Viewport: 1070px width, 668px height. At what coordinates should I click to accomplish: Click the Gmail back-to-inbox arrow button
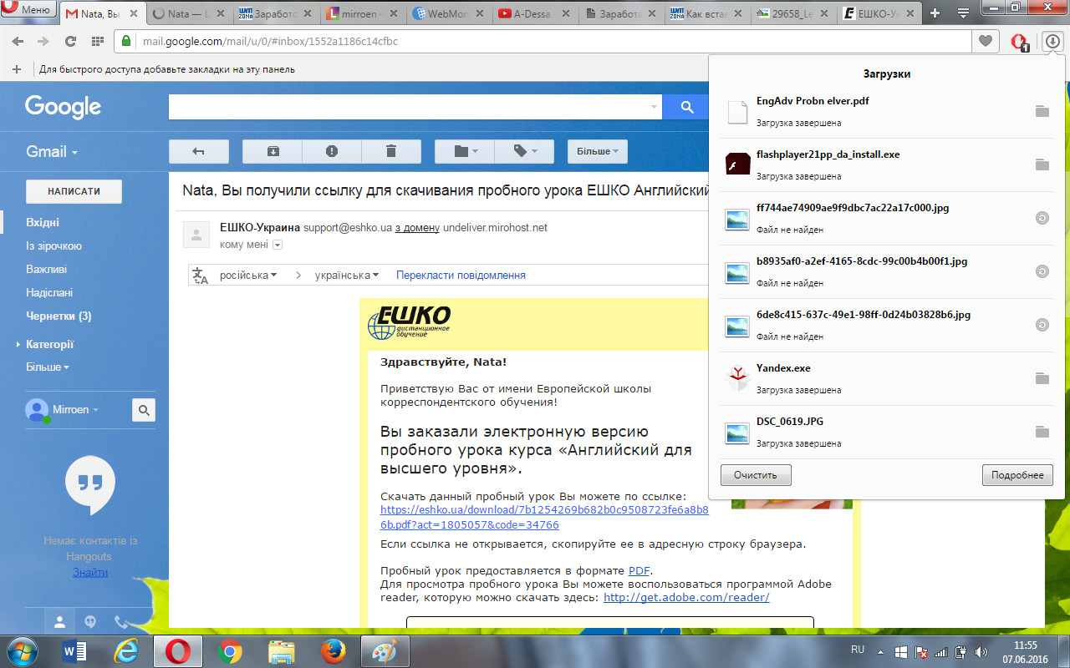coord(199,151)
